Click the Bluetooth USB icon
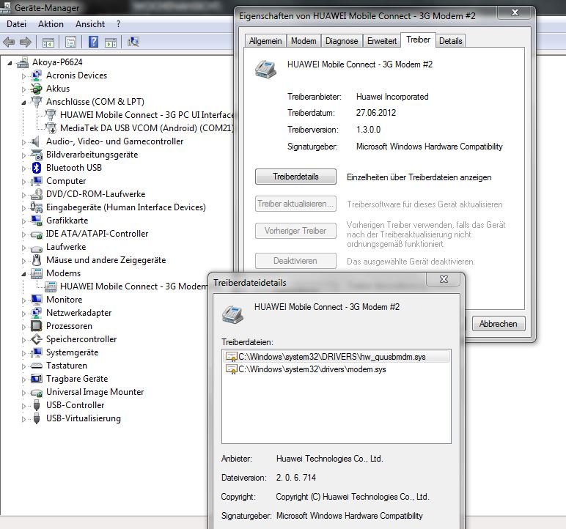 click(37, 168)
